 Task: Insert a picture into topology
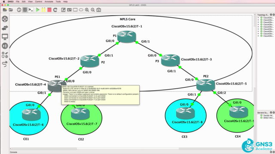[x=69, y=10]
